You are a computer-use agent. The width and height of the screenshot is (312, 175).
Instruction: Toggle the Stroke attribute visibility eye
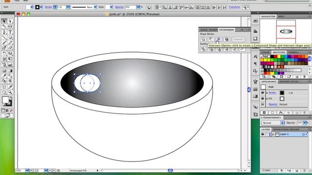click(263, 93)
